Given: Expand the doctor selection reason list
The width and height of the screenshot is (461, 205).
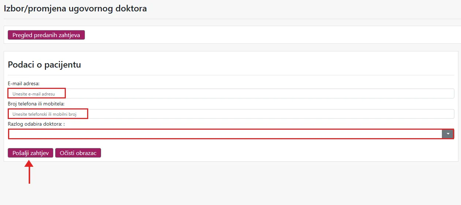Looking at the screenshot, I should 447,134.
